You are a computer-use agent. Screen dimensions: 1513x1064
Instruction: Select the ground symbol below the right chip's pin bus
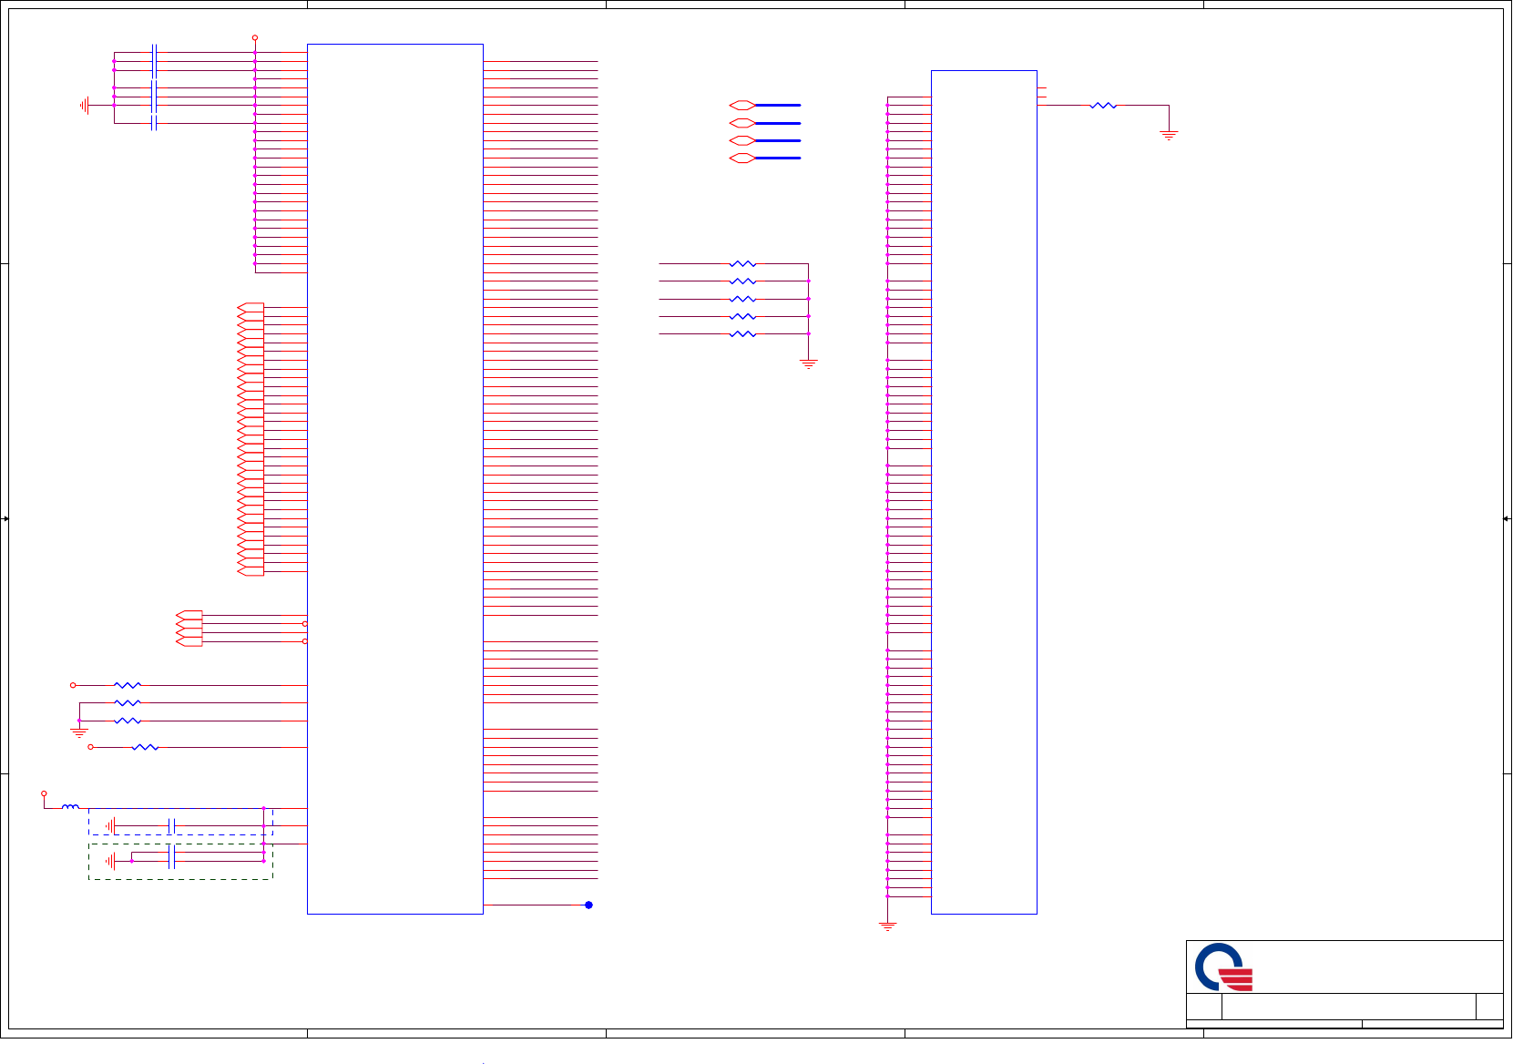887,926
